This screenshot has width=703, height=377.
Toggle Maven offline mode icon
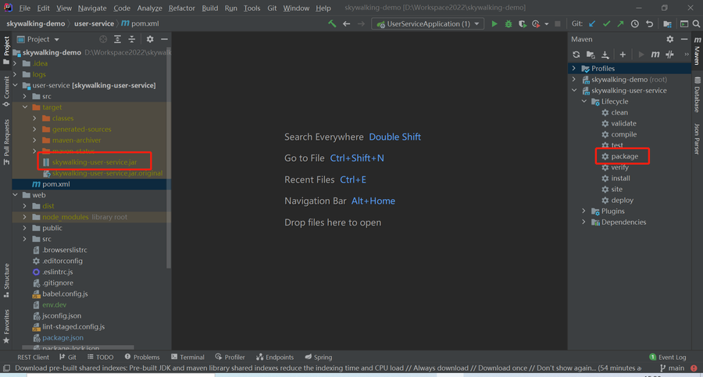[x=669, y=55]
